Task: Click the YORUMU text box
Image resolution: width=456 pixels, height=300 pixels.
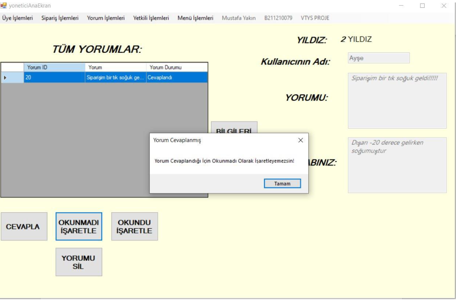Action: tap(397, 100)
